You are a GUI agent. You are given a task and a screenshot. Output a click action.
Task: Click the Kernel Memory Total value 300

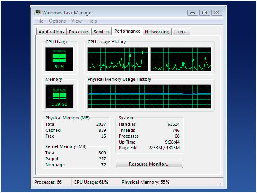click(x=102, y=153)
